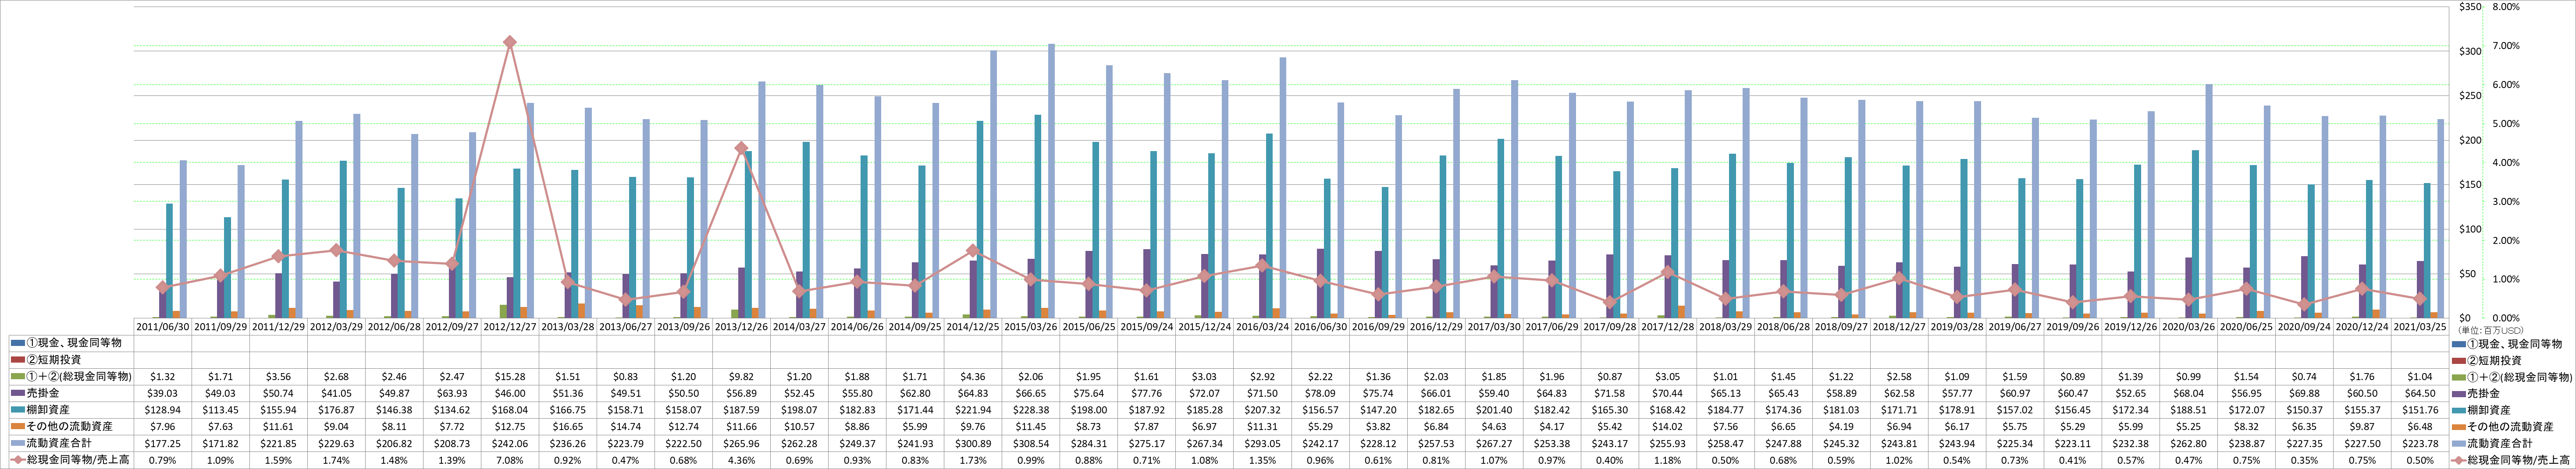
Task: Select the $228.38 inventory cell
Action: (1031, 410)
